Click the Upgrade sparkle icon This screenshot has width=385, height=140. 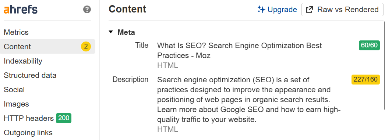click(x=261, y=10)
